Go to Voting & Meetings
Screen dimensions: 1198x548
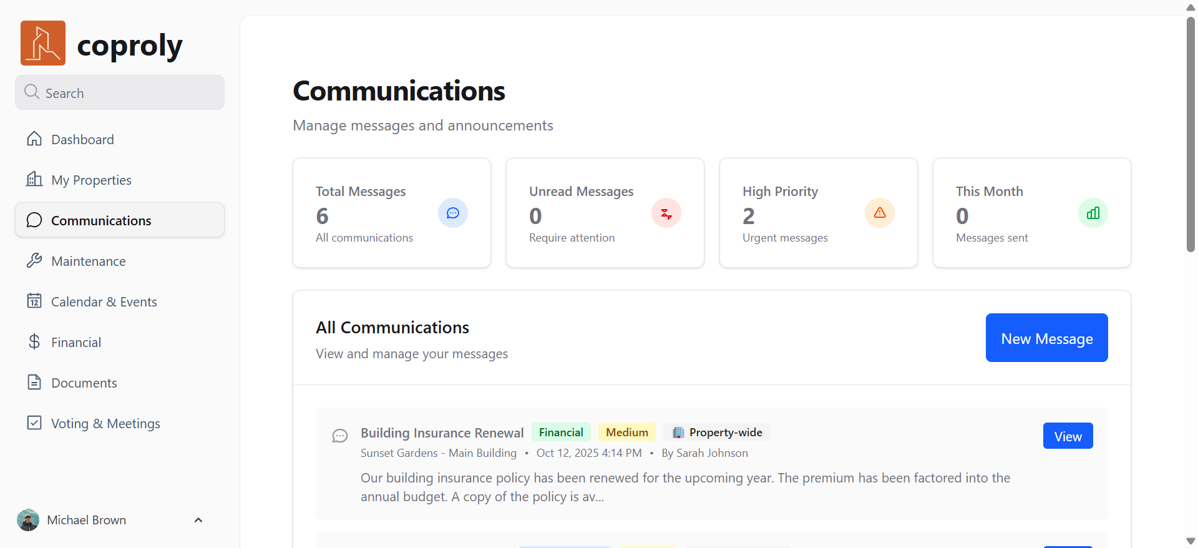point(120,423)
